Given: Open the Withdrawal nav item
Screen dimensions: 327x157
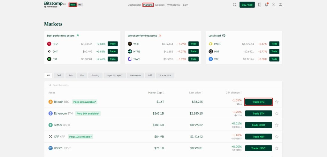Looking at the screenshot, I should 174,5.
